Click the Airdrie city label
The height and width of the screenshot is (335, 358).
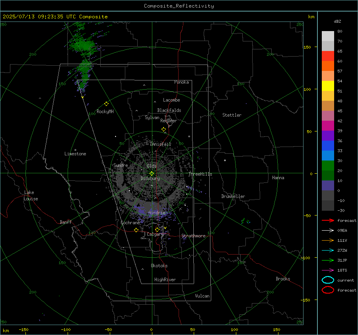tap(157, 213)
